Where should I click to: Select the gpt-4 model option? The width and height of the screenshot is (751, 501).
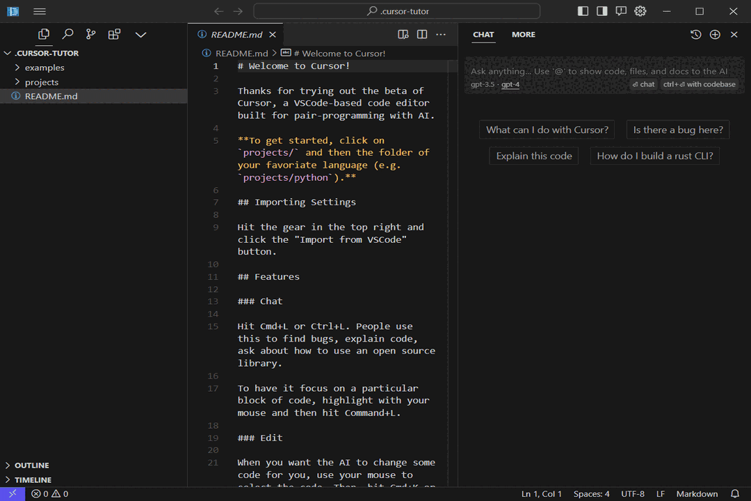[510, 84]
